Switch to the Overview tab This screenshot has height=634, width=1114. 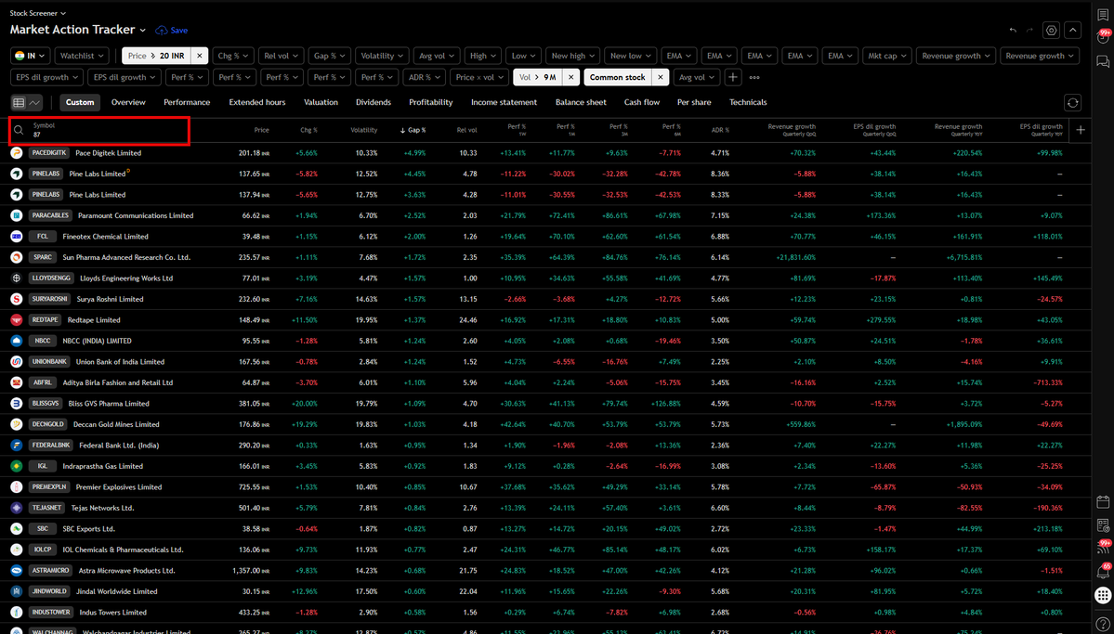(128, 102)
